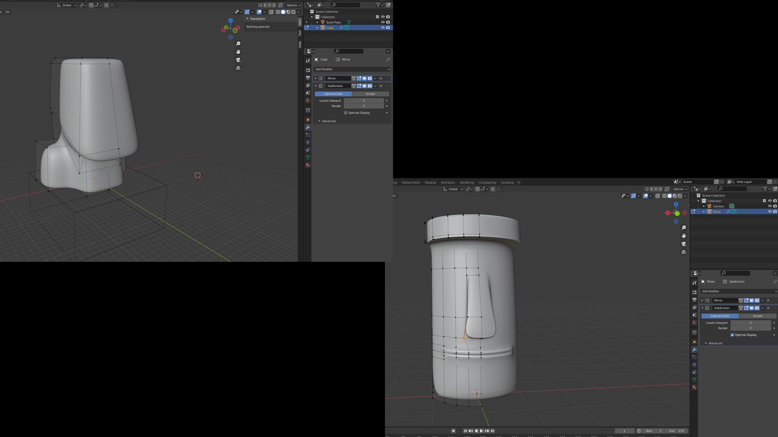Open Material properties tab in Cube window

point(308,165)
